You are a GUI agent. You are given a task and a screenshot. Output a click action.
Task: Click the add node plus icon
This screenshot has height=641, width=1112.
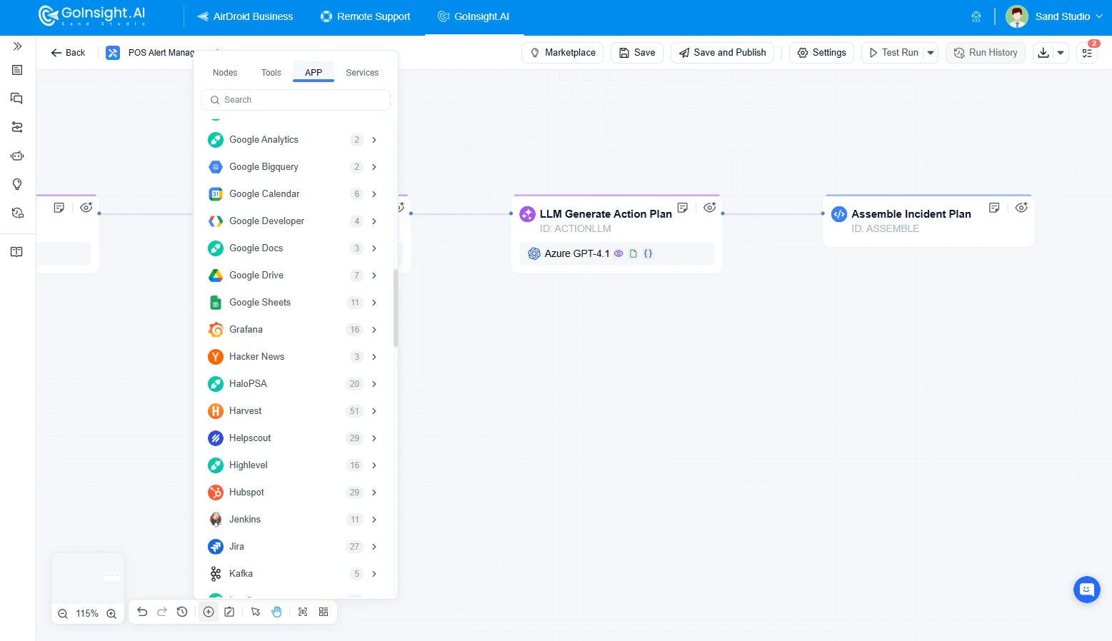coord(209,612)
